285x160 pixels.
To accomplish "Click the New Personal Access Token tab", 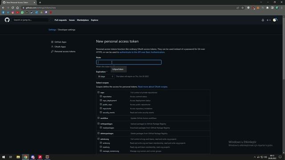I will [x=19, y=3].
